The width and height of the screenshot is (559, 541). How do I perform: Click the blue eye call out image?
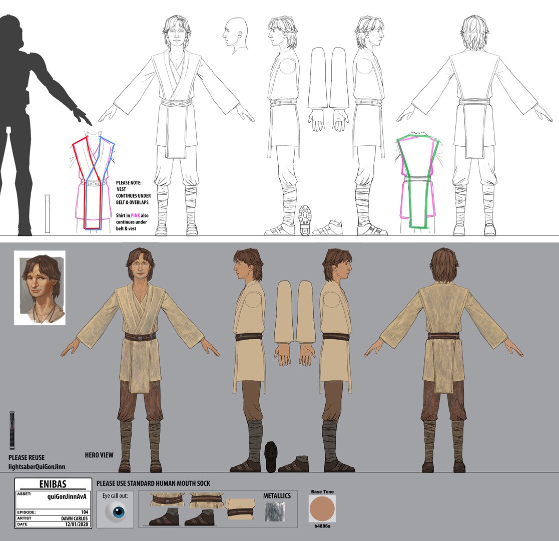point(116,512)
